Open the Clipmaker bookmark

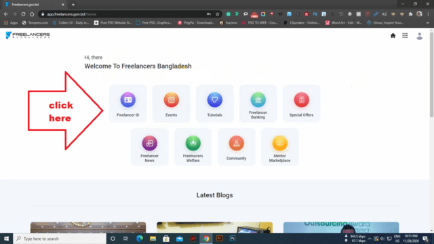(302, 22)
